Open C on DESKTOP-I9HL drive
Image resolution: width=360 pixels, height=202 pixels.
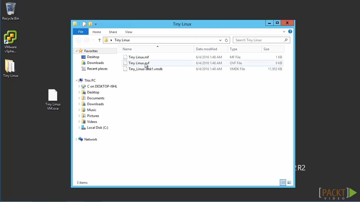click(x=102, y=86)
